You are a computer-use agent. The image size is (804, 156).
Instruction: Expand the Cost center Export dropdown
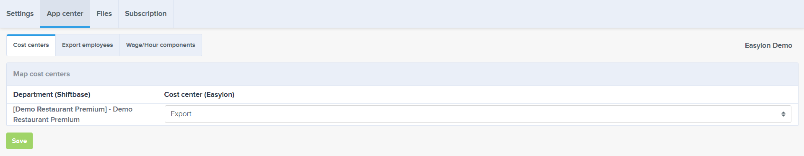[x=478, y=114]
